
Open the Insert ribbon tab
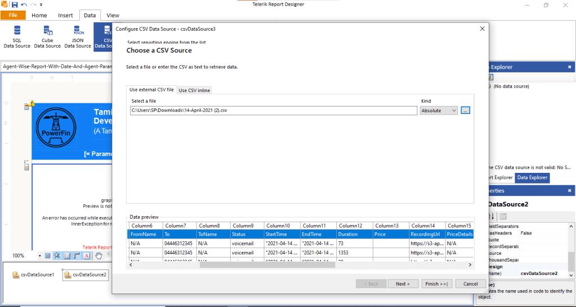[65, 15]
